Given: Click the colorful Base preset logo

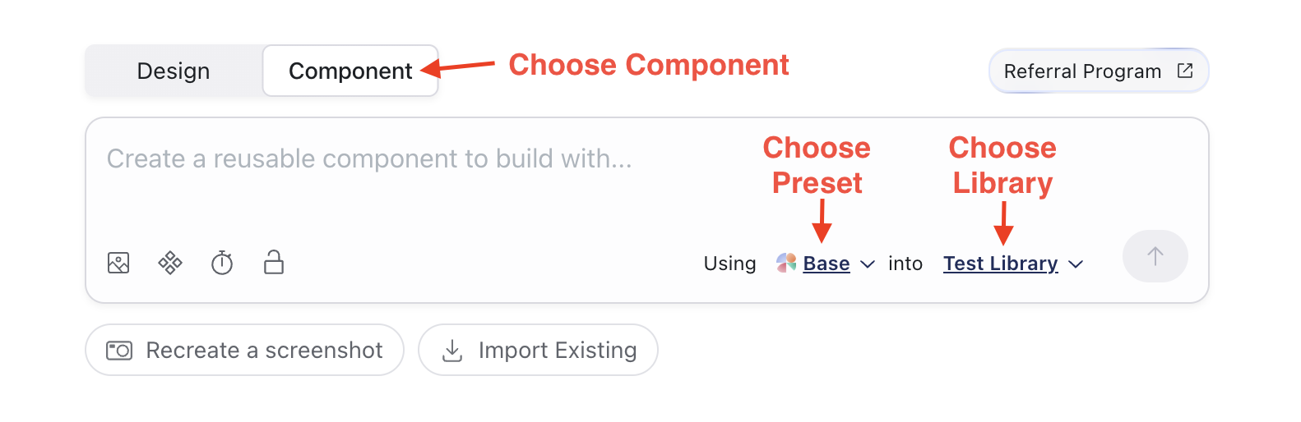Looking at the screenshot, I should (786, 263).
